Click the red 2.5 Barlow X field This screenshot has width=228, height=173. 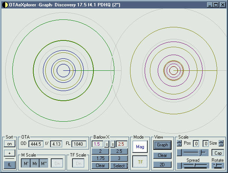point(122,144)
